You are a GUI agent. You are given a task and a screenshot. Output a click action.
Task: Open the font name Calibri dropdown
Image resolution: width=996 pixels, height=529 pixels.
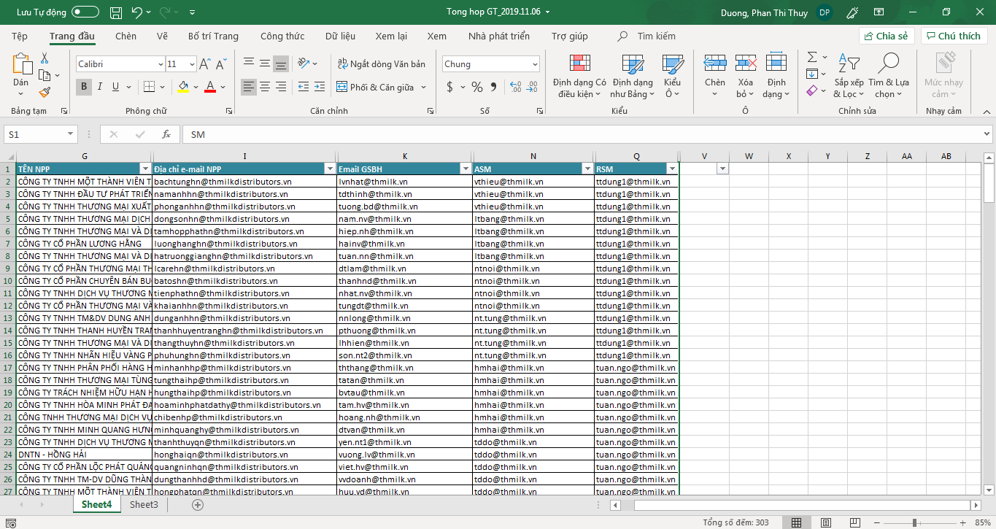pos(161,64)
